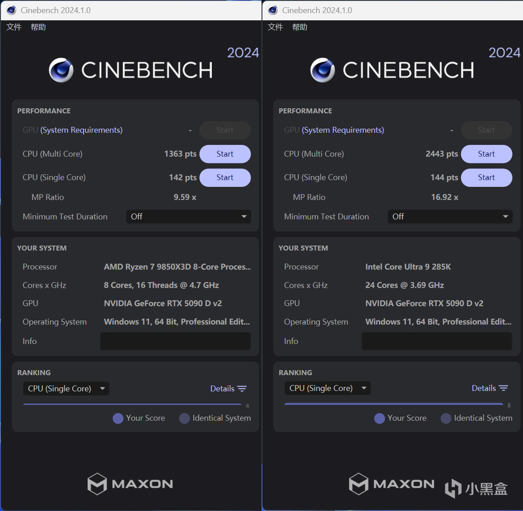Open System Requirements link in left window

pyautogui.click(x=81, y=130)
